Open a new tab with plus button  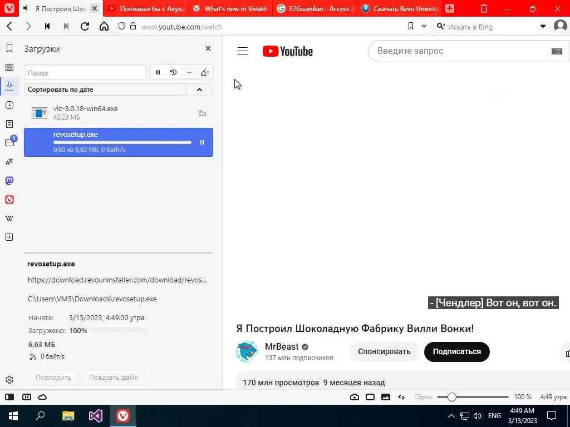tap(450, 8)
